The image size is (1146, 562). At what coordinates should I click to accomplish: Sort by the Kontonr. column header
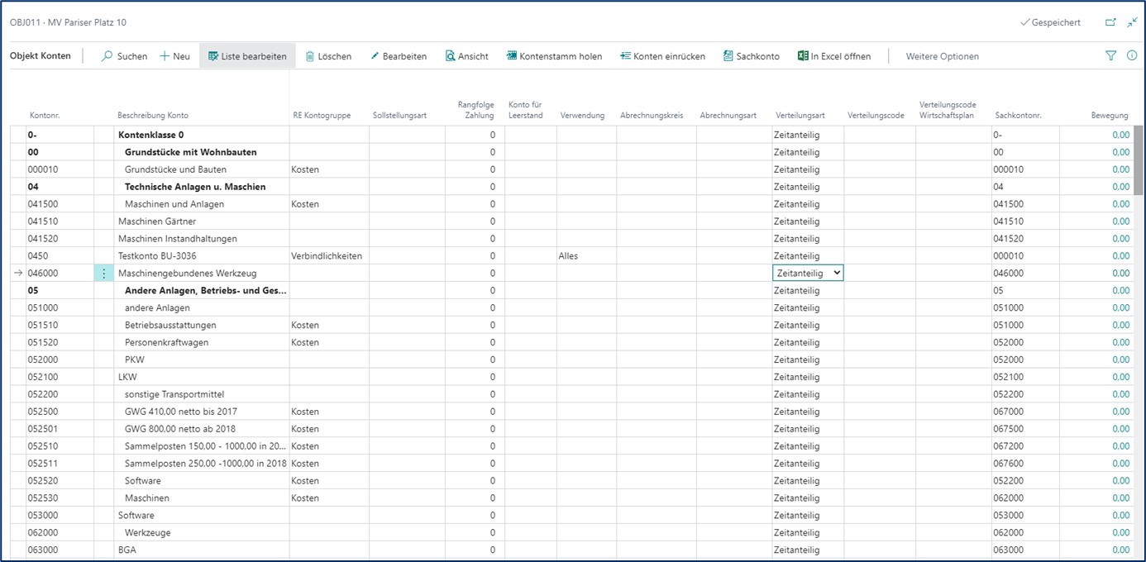tap(45, 116)
